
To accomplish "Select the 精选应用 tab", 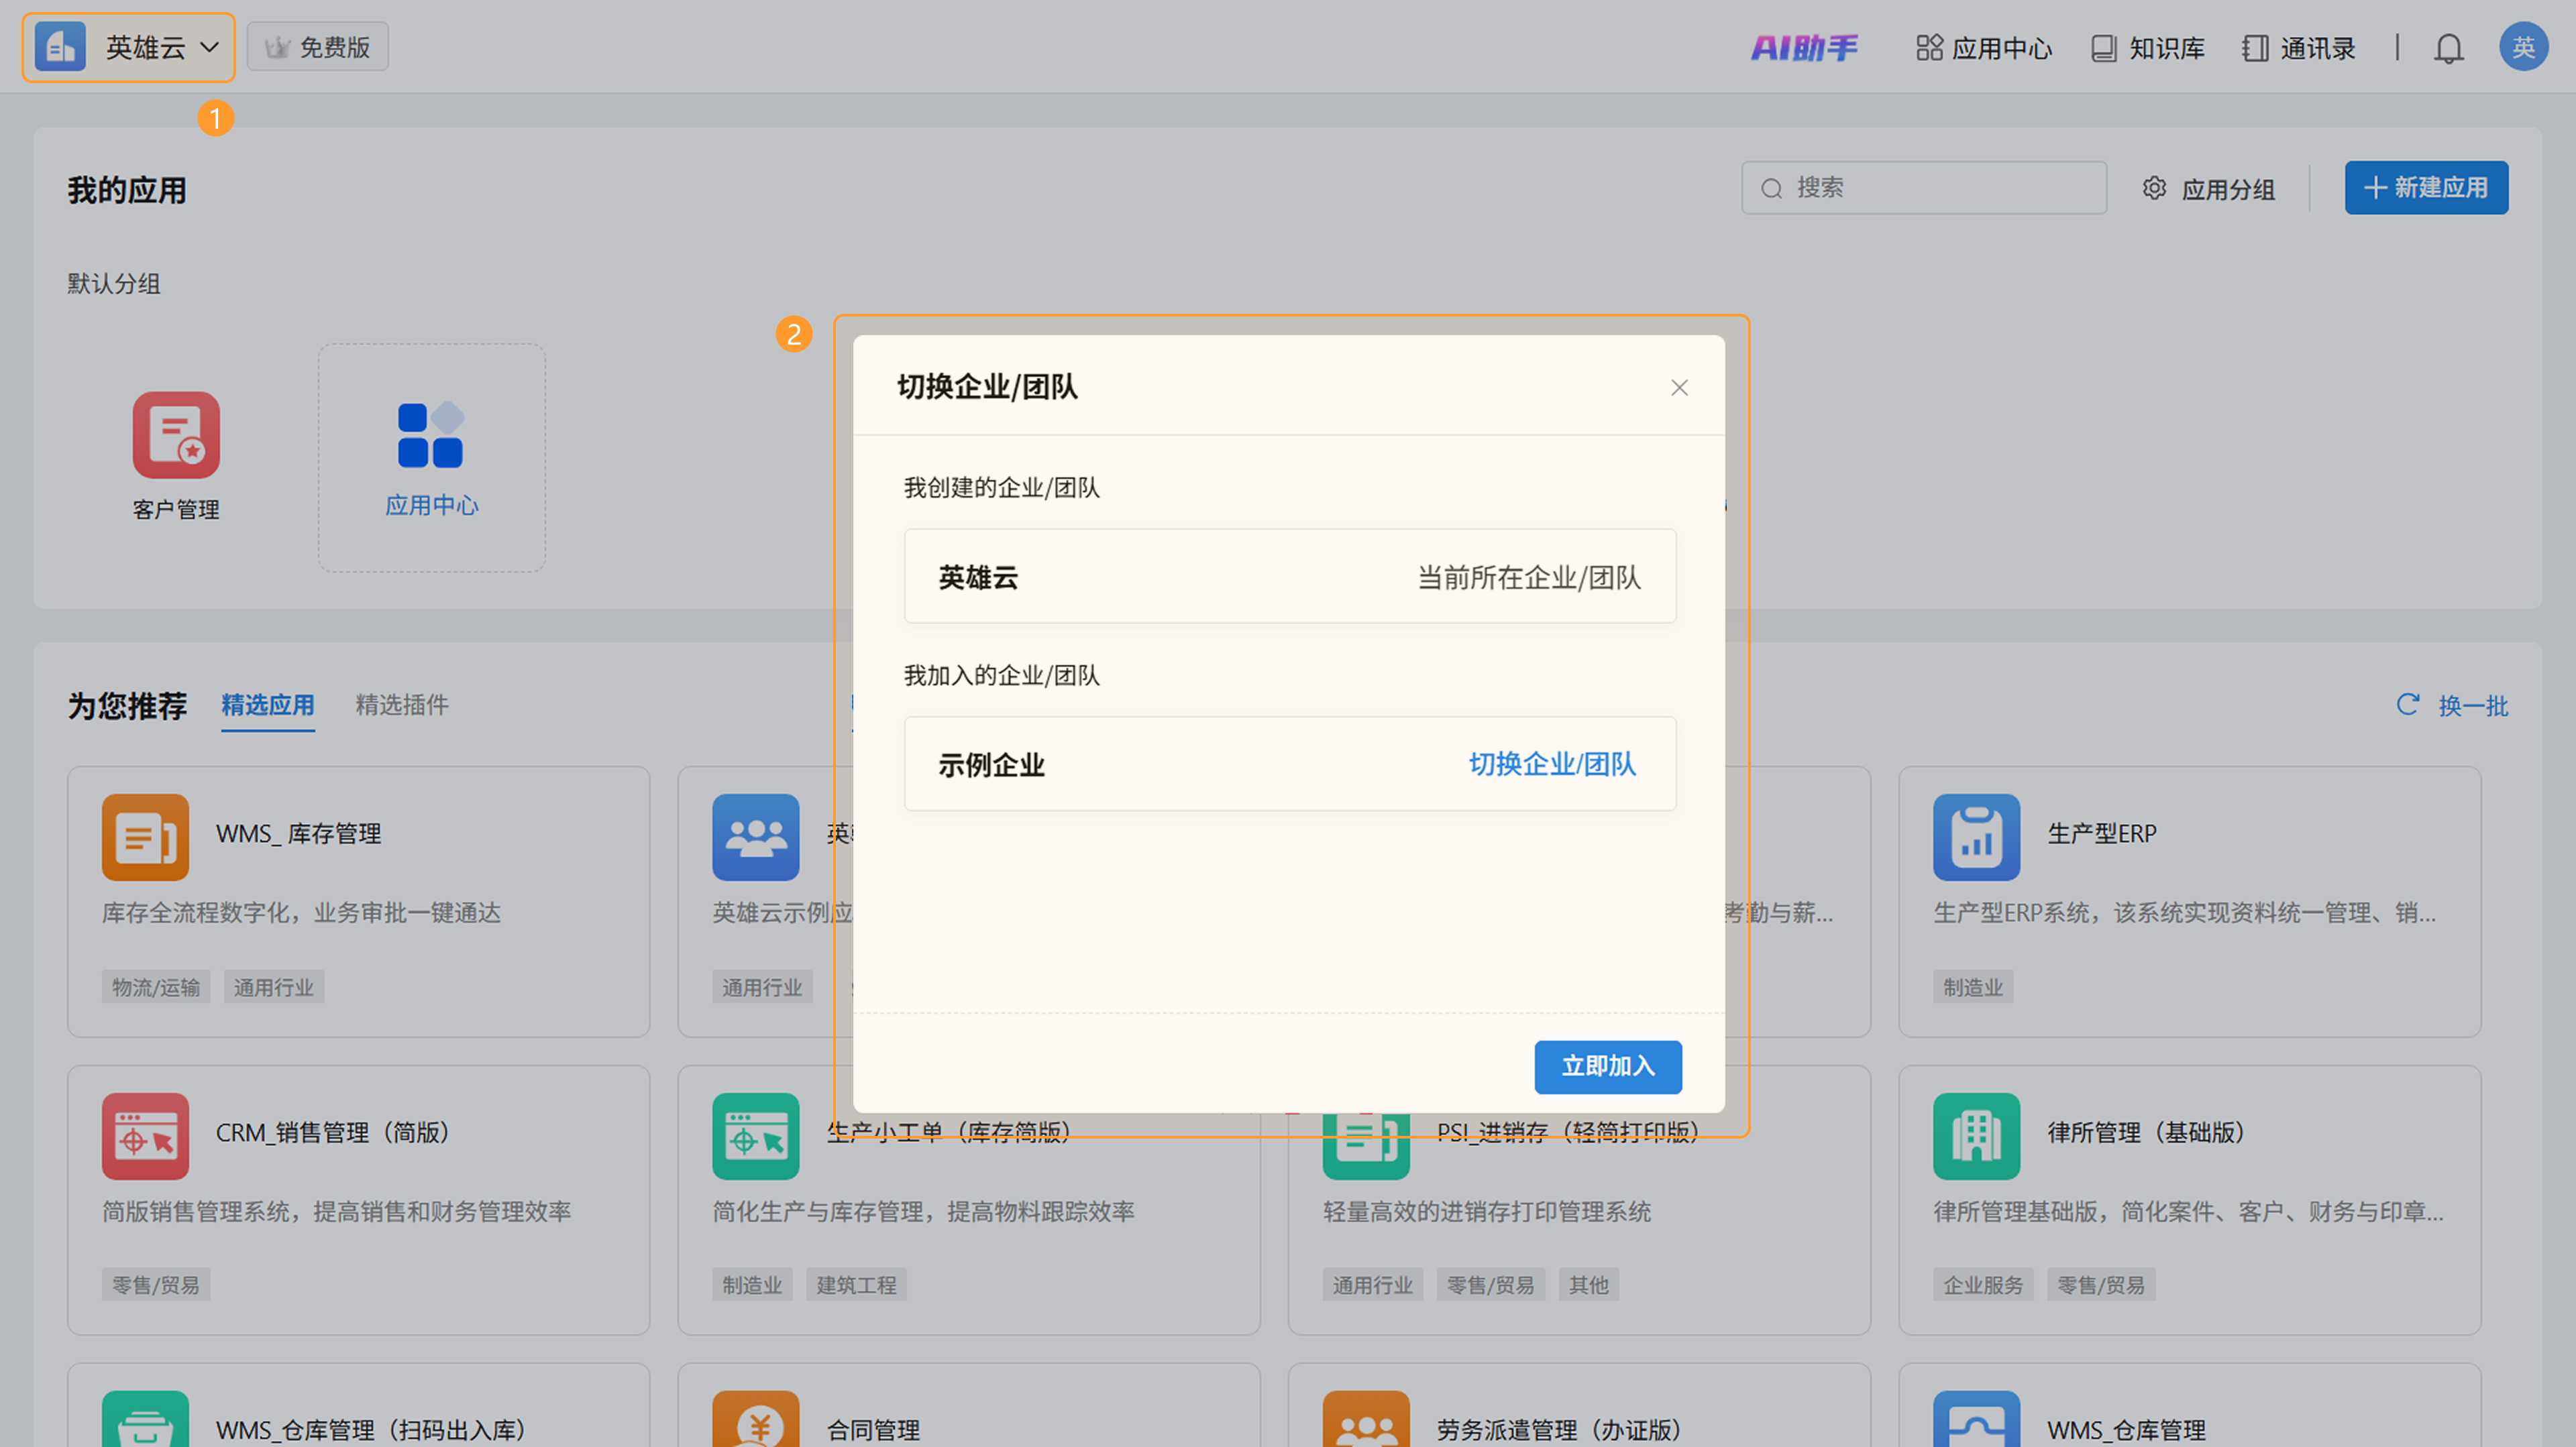I will (267, 705).
